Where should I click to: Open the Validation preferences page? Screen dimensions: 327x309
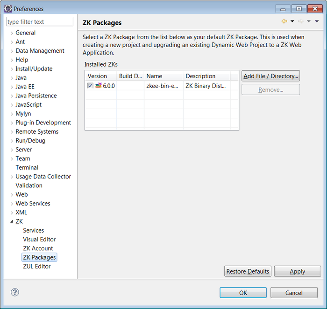click(29, 185)
